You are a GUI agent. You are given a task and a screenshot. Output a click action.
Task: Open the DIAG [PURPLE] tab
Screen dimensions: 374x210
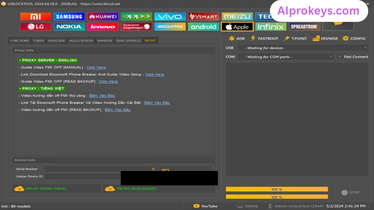[128, 41]
